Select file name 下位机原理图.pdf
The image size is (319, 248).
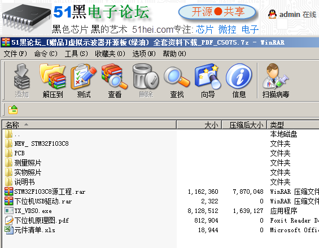coord(42,220)
